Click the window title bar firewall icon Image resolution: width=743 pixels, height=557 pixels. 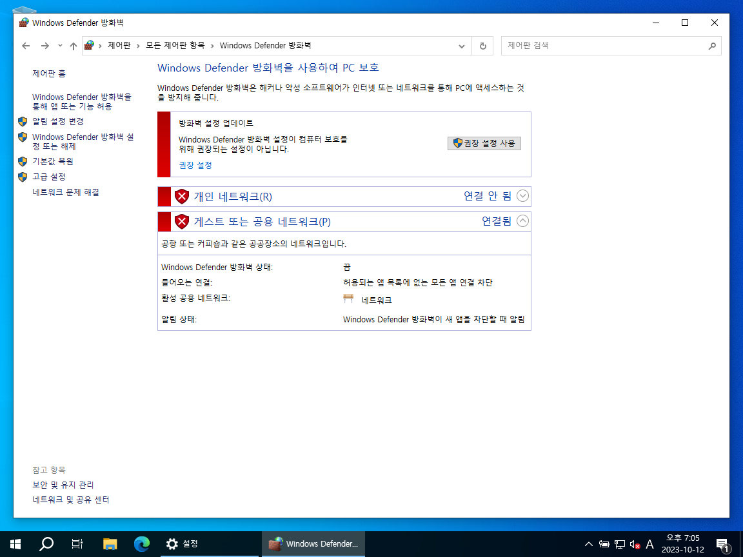click(24, 23)
